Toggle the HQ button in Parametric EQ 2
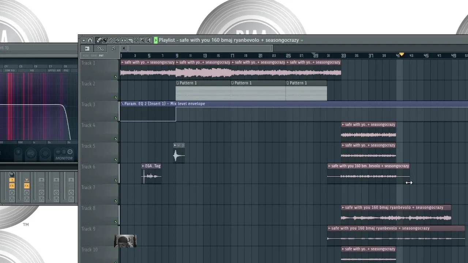 coord(31,153)
